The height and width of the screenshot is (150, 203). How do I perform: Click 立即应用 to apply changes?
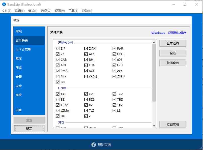173,124
